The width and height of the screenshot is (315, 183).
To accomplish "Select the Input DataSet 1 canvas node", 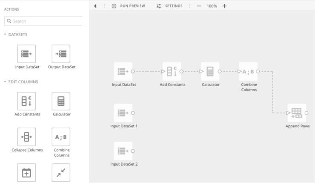I will 123,113.
